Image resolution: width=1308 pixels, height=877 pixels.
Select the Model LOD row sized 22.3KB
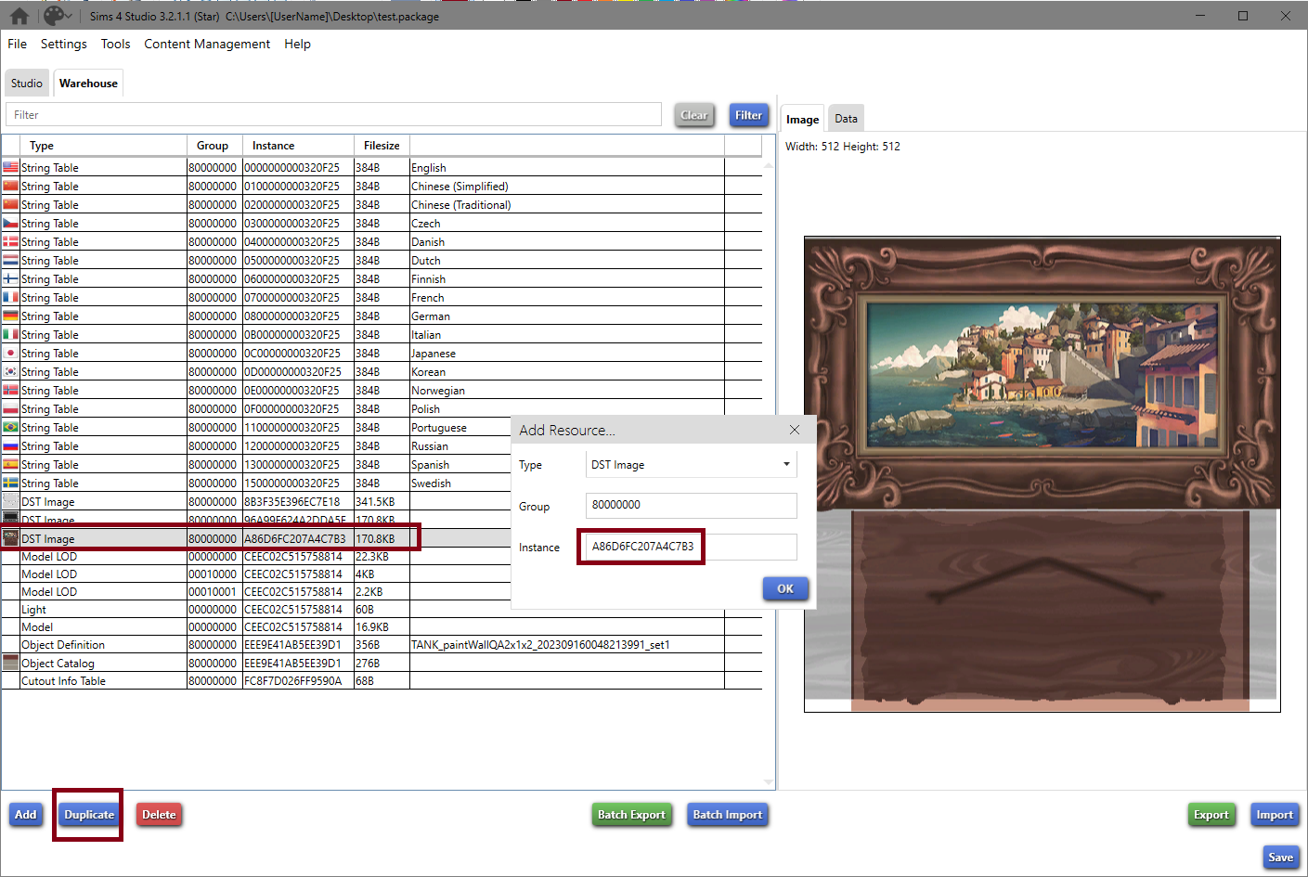click(382, 557)
